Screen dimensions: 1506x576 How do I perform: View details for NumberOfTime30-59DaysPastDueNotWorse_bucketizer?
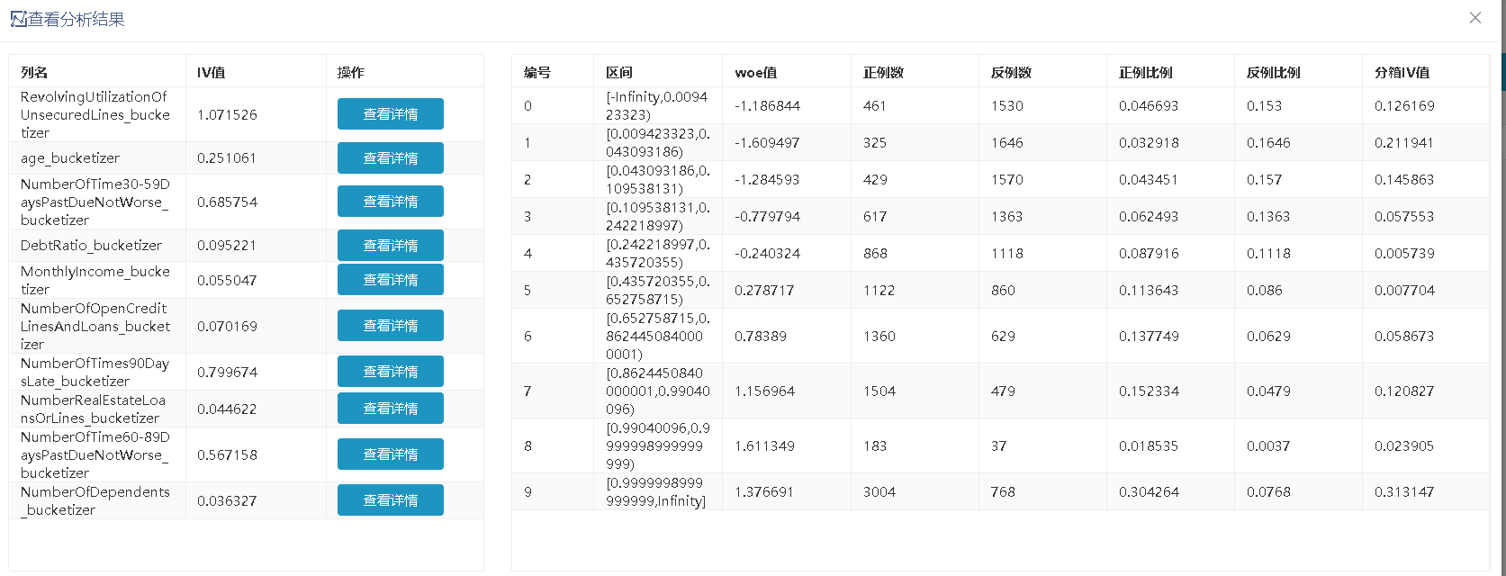[x=391, y=202]
